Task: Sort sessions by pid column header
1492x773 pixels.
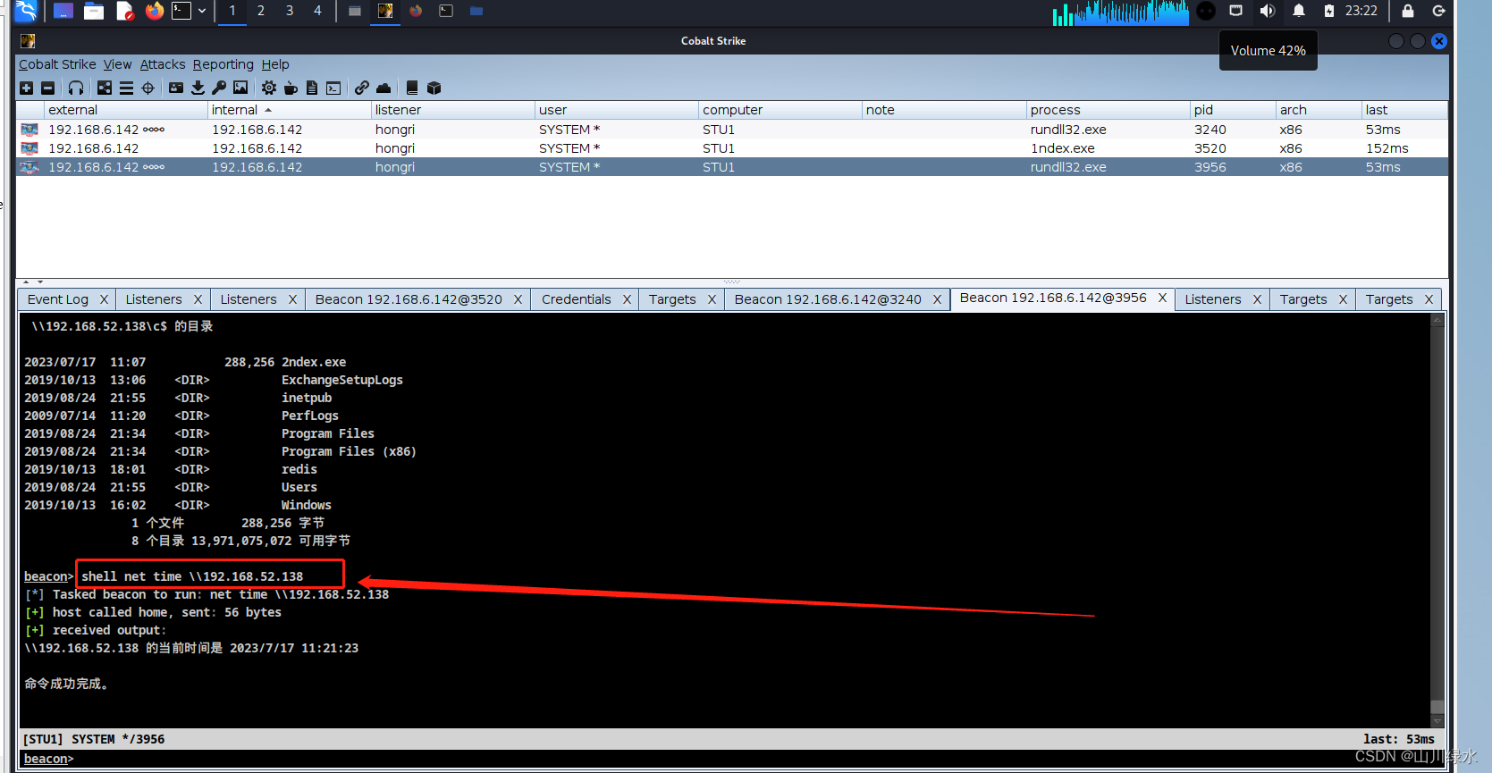Action: [1233, 110]
